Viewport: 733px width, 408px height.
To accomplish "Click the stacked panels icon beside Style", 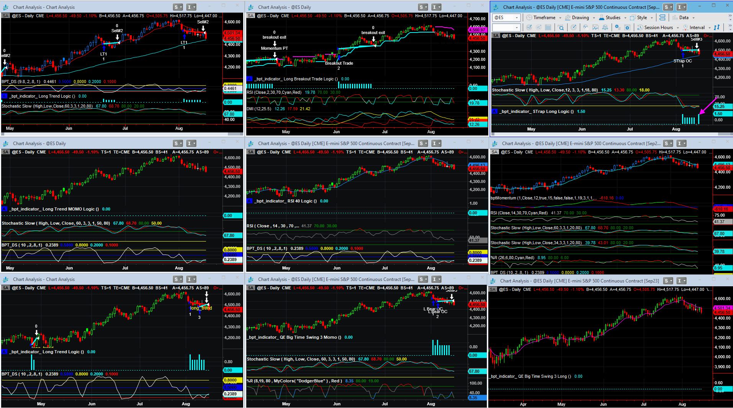I will 662,18.
